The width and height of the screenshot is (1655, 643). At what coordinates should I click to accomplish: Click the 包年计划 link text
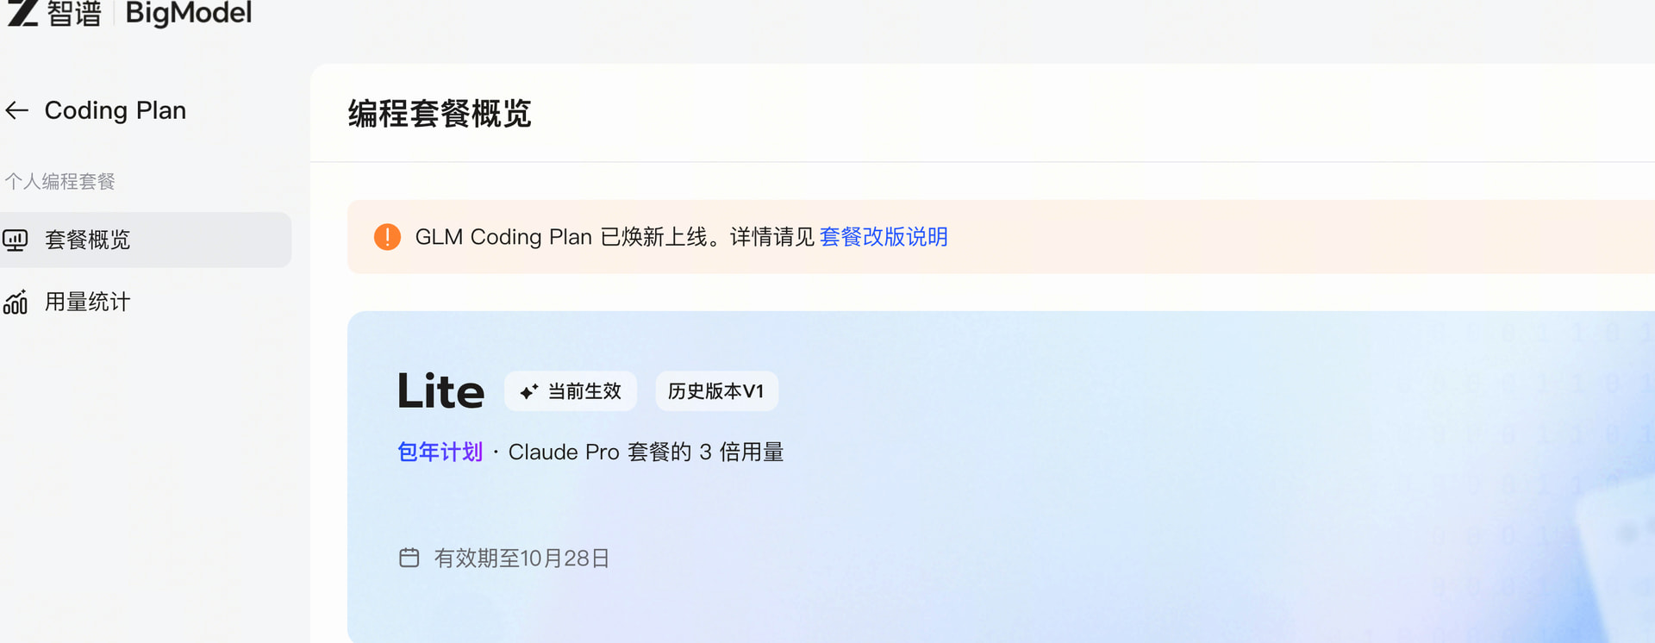pyautogui.click(x=440, y=452)
